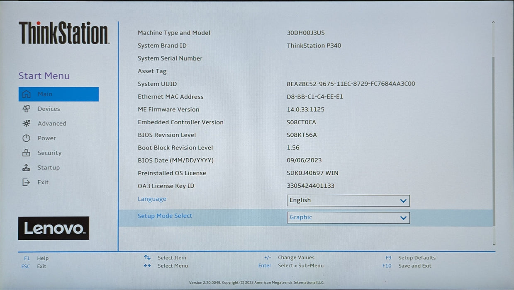Open the Startup menu
The width and height of the screenshot is (514, 290).
tap(49, 168)
